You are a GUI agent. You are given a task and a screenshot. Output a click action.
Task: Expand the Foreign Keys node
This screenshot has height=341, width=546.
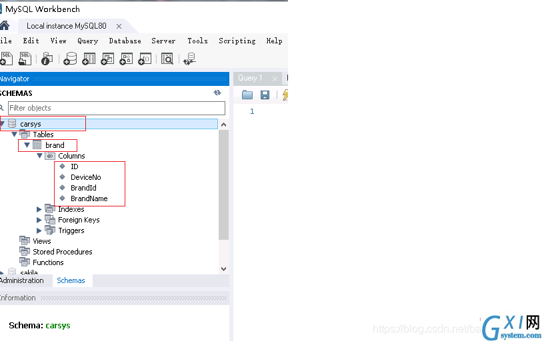(39, 220)
